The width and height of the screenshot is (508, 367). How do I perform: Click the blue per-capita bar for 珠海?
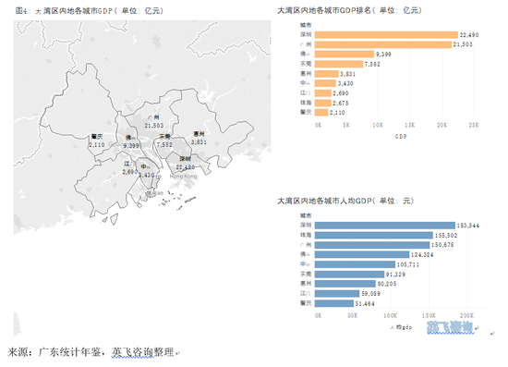[x=374, y=235]
